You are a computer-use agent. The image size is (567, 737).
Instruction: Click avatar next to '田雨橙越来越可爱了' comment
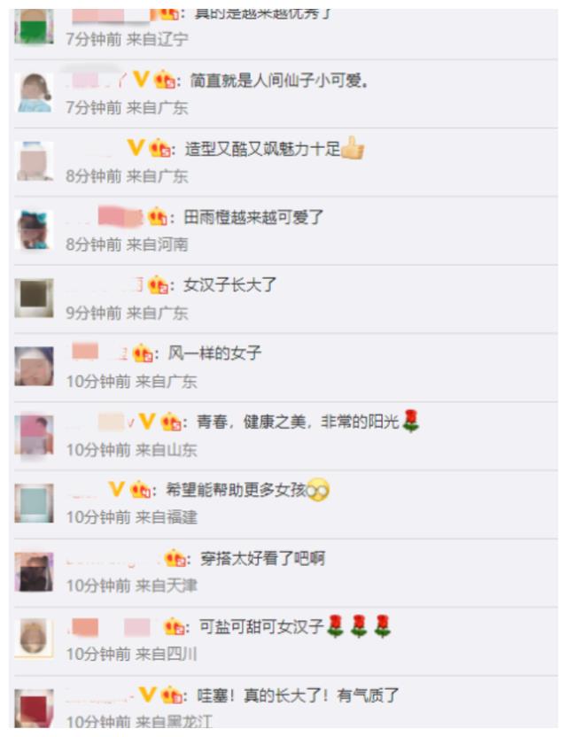(34, 229)
